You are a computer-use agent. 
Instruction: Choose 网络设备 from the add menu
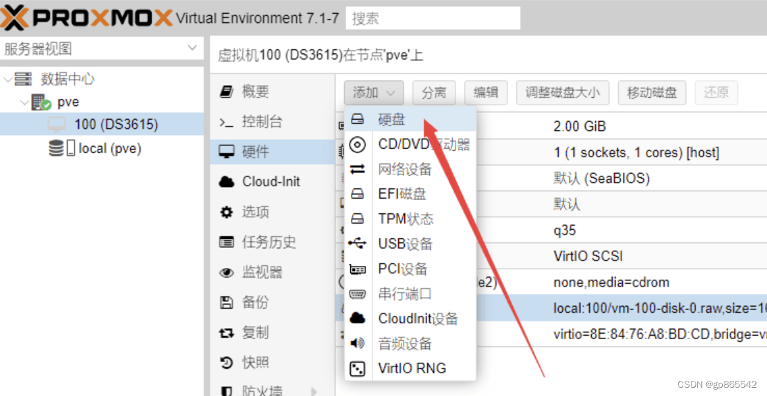pos(410,170)
